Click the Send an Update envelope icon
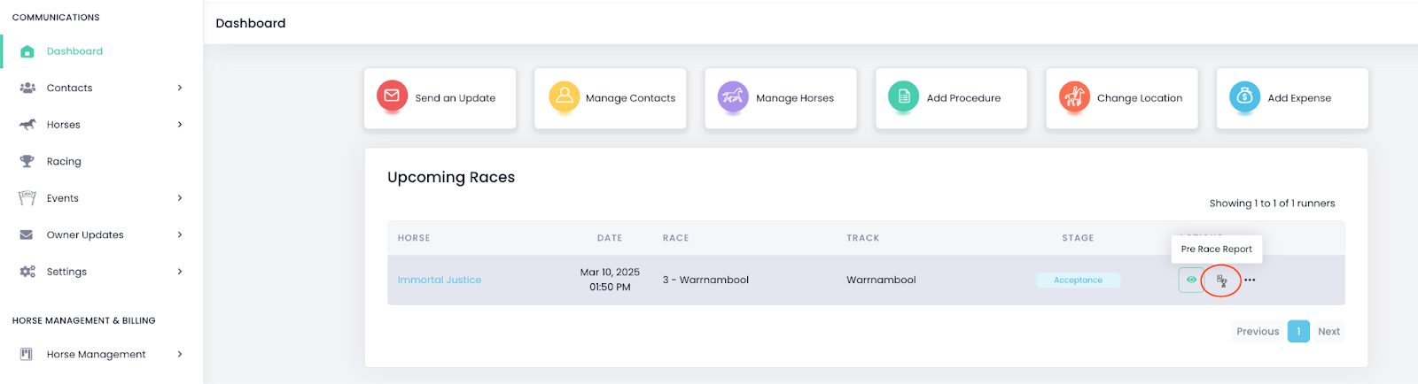This screenshot has width=1418, height=384. pyautogui.click(x=392, y=96)
